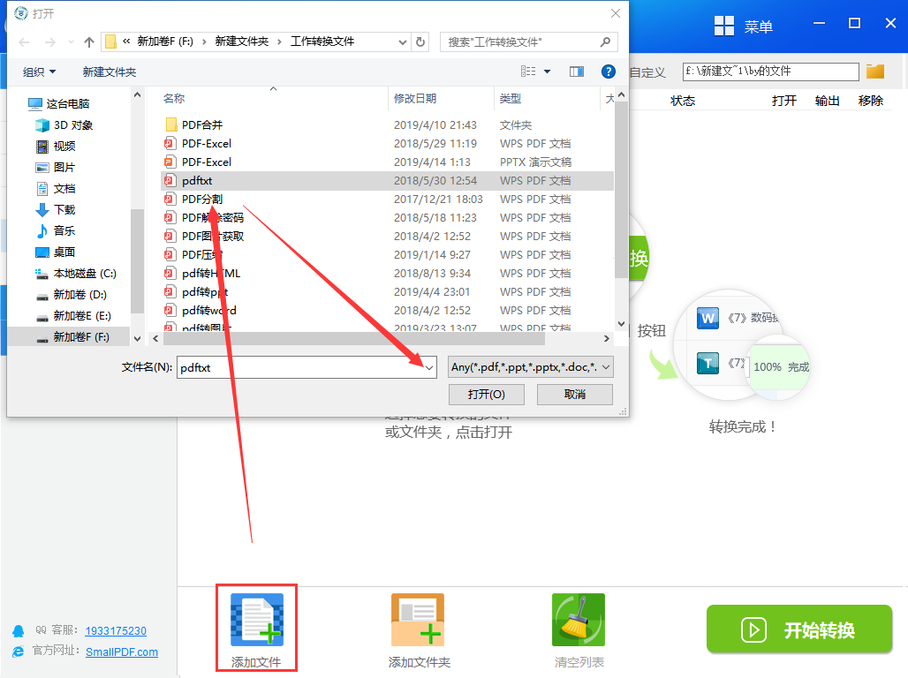Sort by 修改日期 (Date modified) column header
The width and height of the screenshot is (908, 678).
click(415, 98)
